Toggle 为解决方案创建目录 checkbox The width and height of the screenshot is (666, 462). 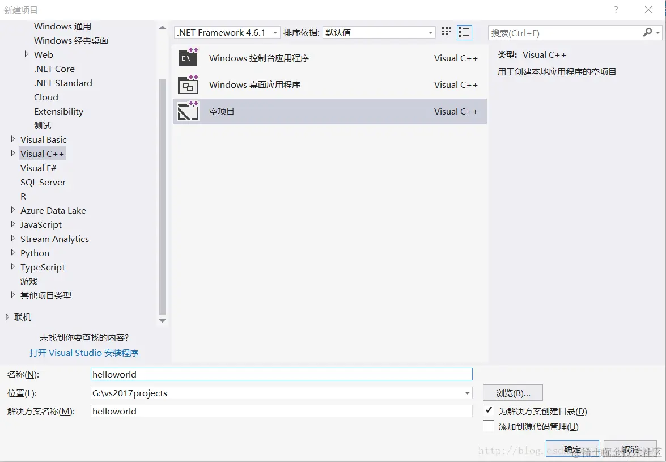(489, 410)
